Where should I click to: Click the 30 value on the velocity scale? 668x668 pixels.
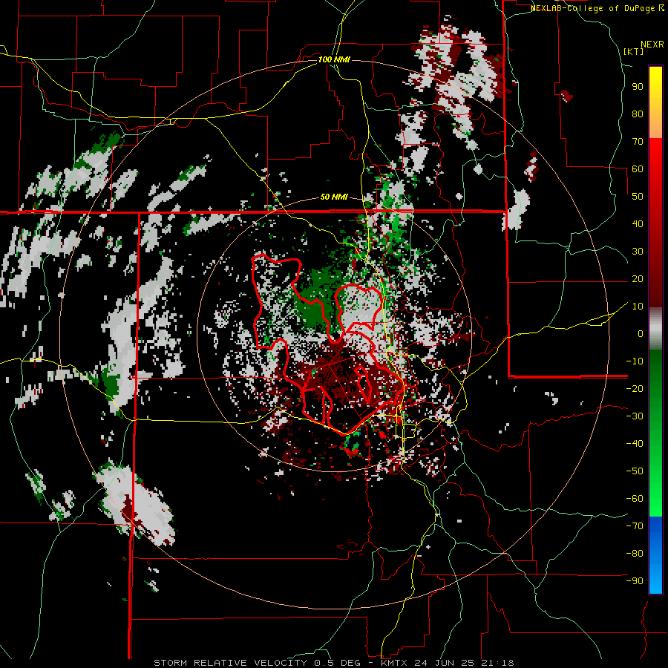click(x=638, y=252)
